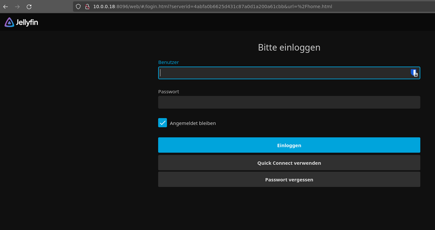Open the shield tracking protection icon
Screen dimensions: 435x230
(78, 7)
